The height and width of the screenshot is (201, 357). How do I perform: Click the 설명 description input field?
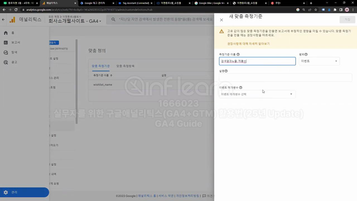[x=286, y=78]
